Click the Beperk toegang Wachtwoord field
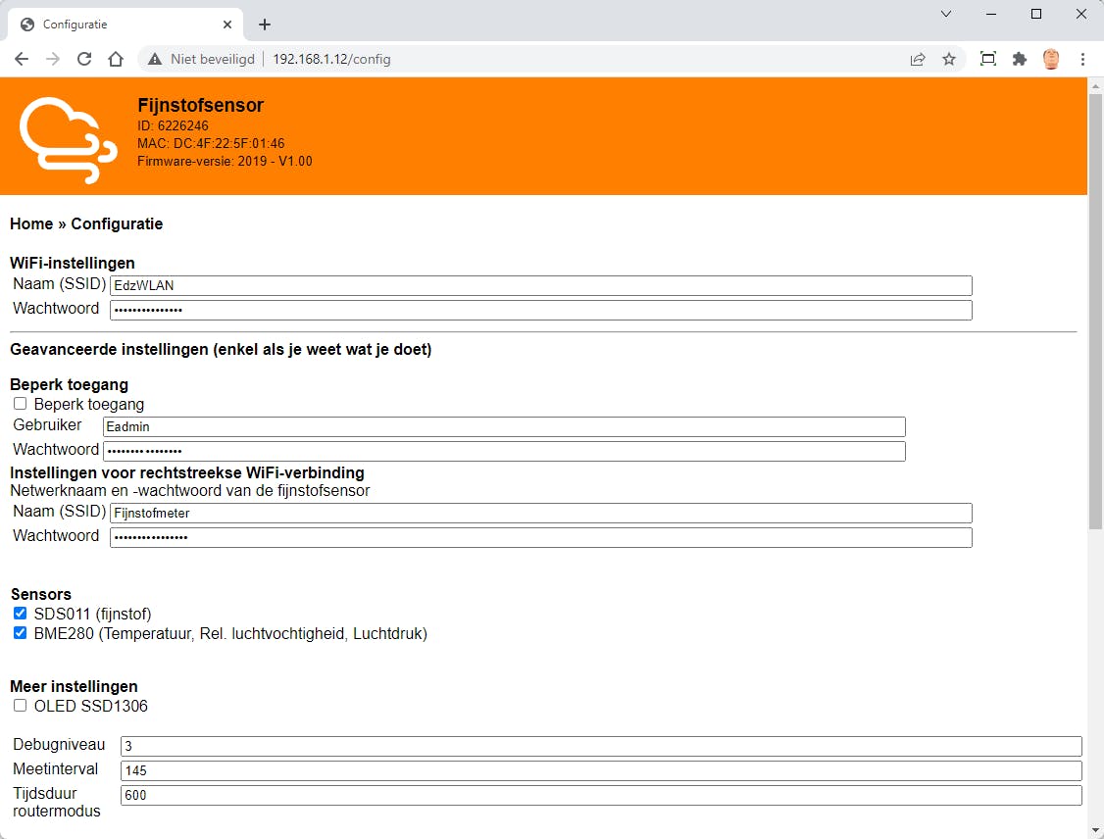The width and height of the screenshot is (1104, 839). pyautogui.click(x=504, y=451)
